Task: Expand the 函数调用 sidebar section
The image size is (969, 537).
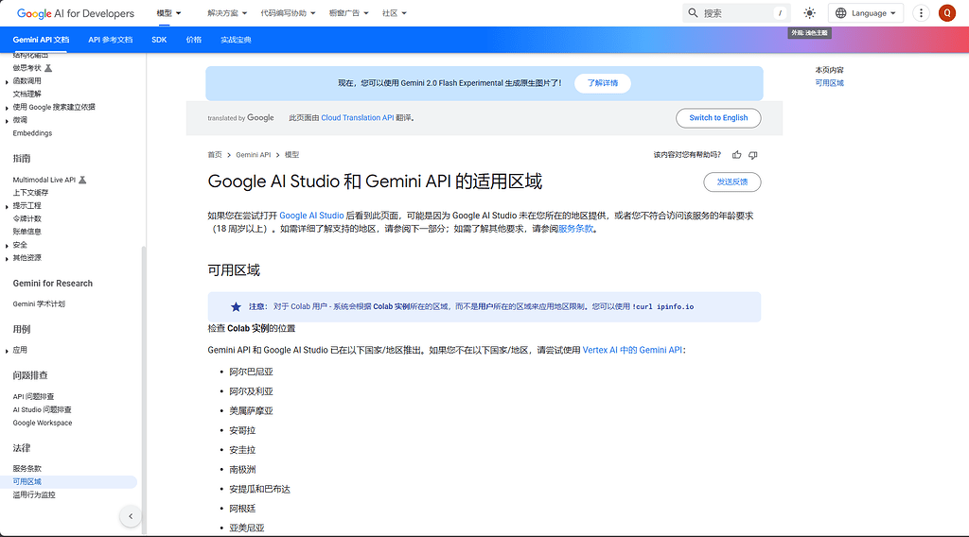Action: 7,81
